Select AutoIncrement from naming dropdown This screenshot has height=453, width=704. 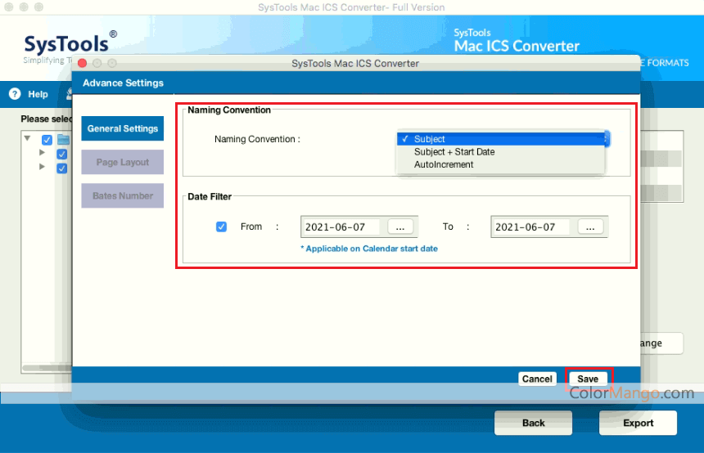click(x=444, y=164)
